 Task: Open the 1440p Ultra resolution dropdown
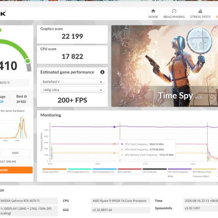pos(72,90)
